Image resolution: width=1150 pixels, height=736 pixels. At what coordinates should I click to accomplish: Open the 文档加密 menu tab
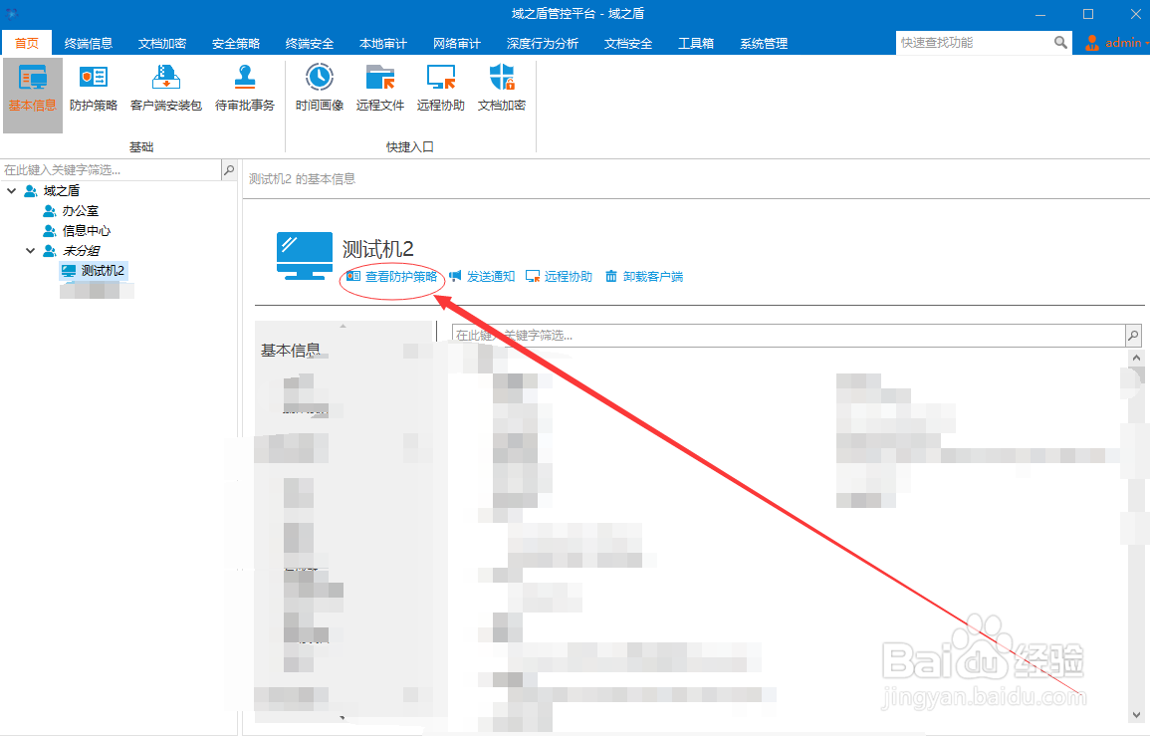coord(162,43)
